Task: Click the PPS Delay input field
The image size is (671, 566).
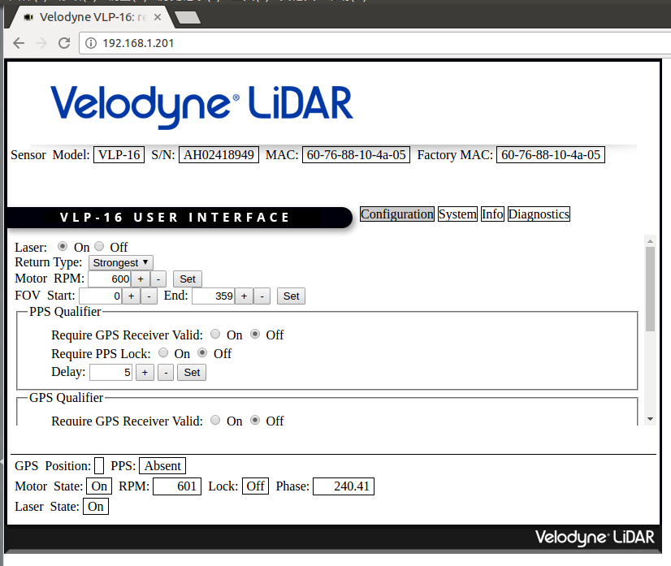Action: click(110, 372)
